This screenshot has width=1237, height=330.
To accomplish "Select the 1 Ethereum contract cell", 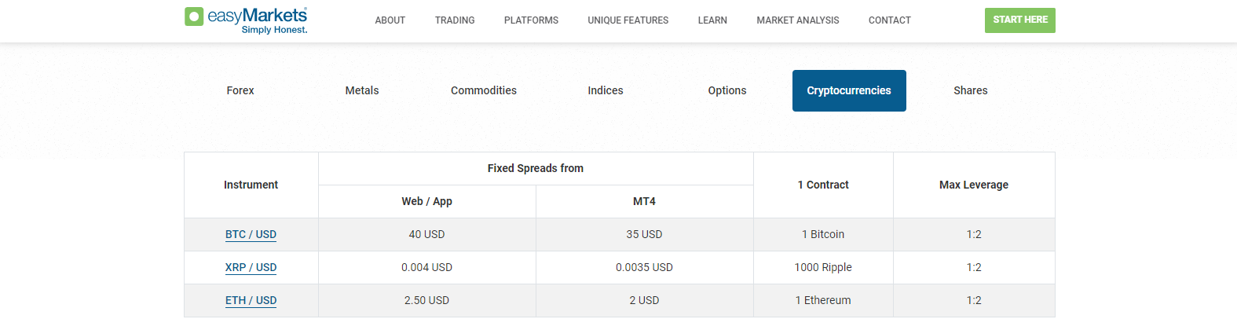I will (823, 300).
